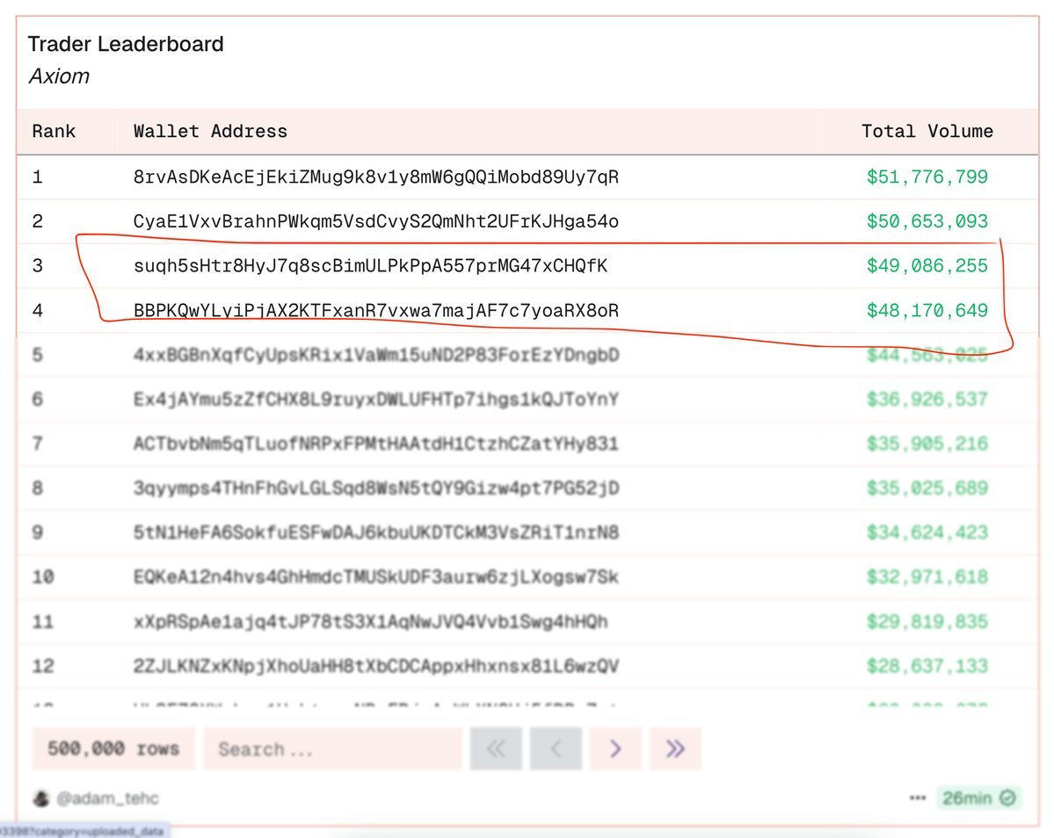This screenshot has width=1054, height=838.
Task: Click the $49,086,255 volume value
Action: (x=927, y=266)
